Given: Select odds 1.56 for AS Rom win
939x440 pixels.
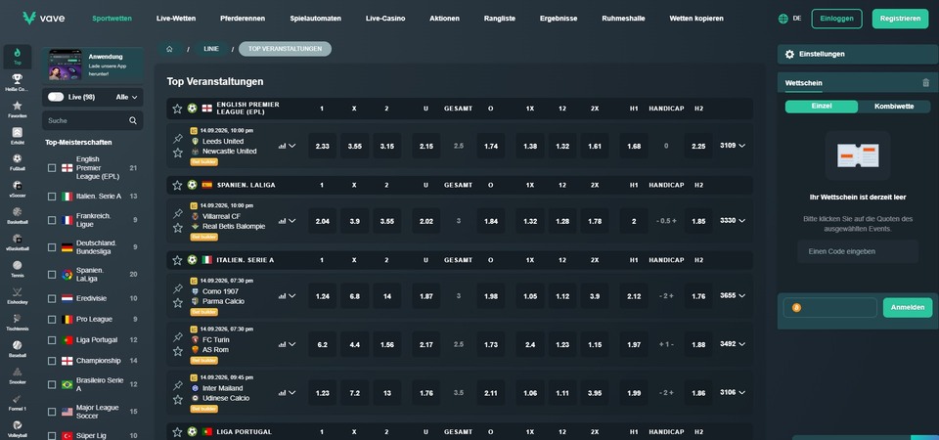Looking at the screenshot, I should 387,344.
